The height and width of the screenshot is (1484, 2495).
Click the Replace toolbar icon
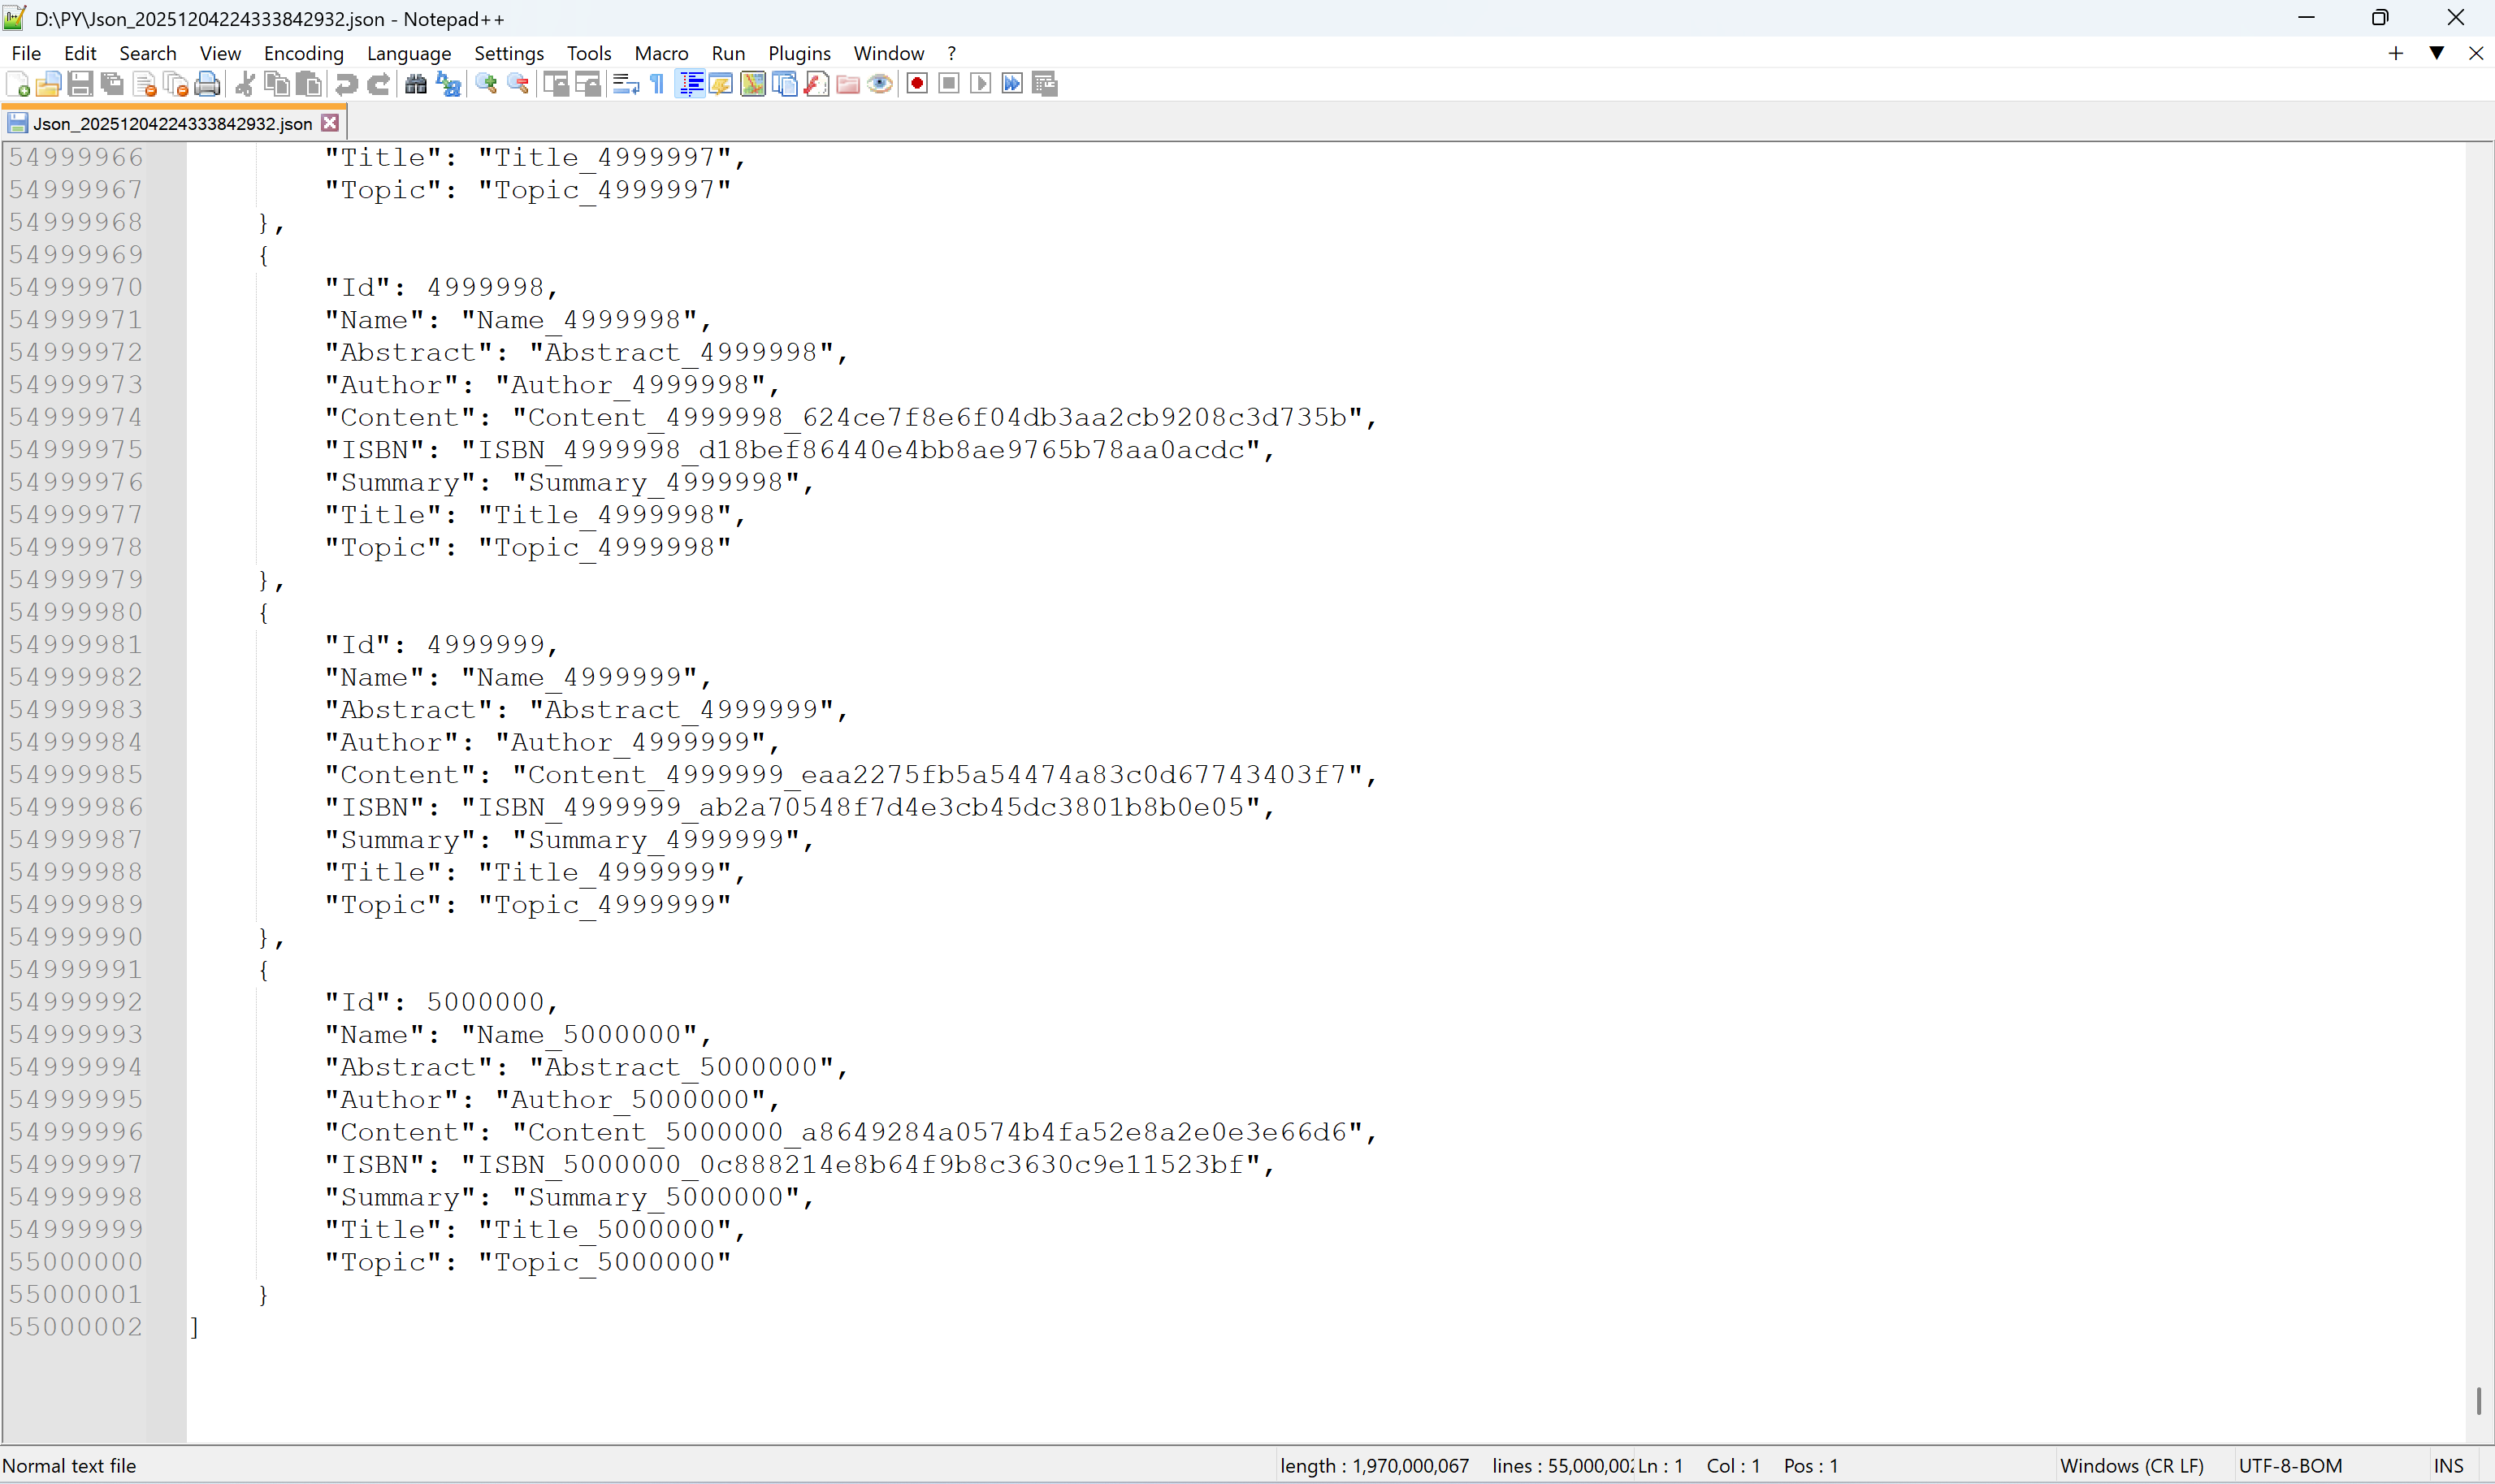[449, 84]
